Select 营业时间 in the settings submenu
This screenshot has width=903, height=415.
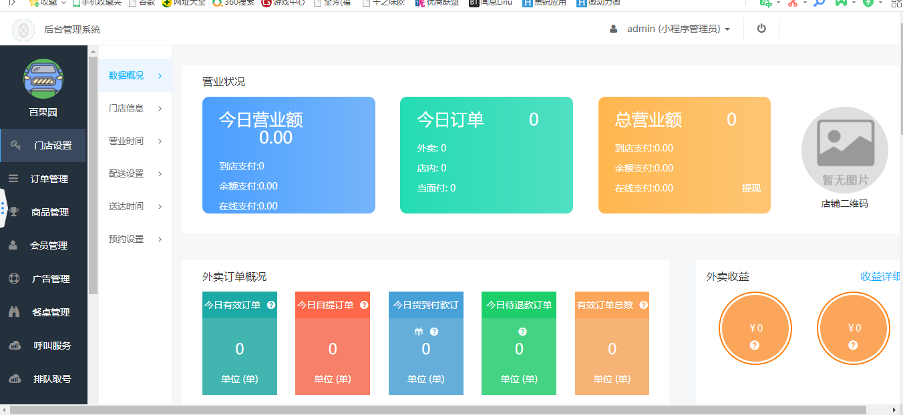126,141
